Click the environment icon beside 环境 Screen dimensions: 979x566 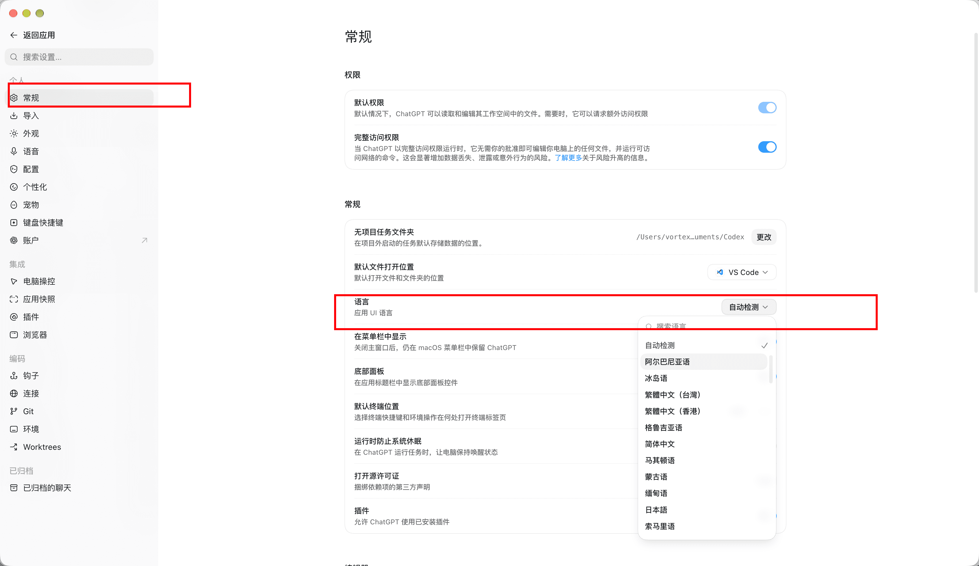pyautogui.click(x=14, y=429)
